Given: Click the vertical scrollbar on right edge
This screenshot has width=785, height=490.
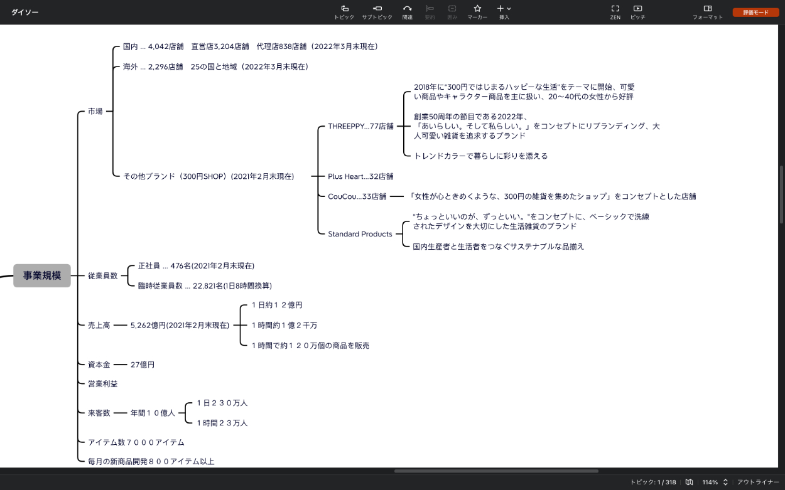Looking at the screenshot, I should coord(781,194).
